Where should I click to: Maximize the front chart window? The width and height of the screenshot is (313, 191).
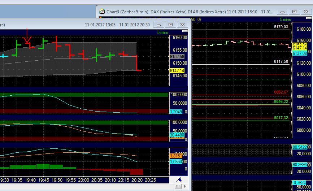171,25
